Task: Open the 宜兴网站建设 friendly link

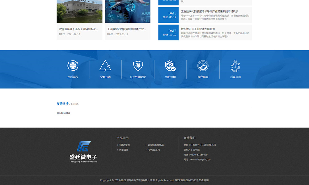Action: (63, 113)
